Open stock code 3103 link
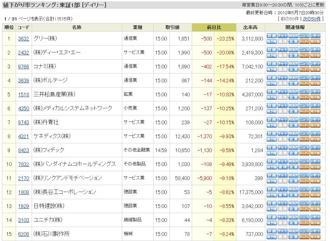Viewport: 330px width, 241px height. (x=23, y=220)
